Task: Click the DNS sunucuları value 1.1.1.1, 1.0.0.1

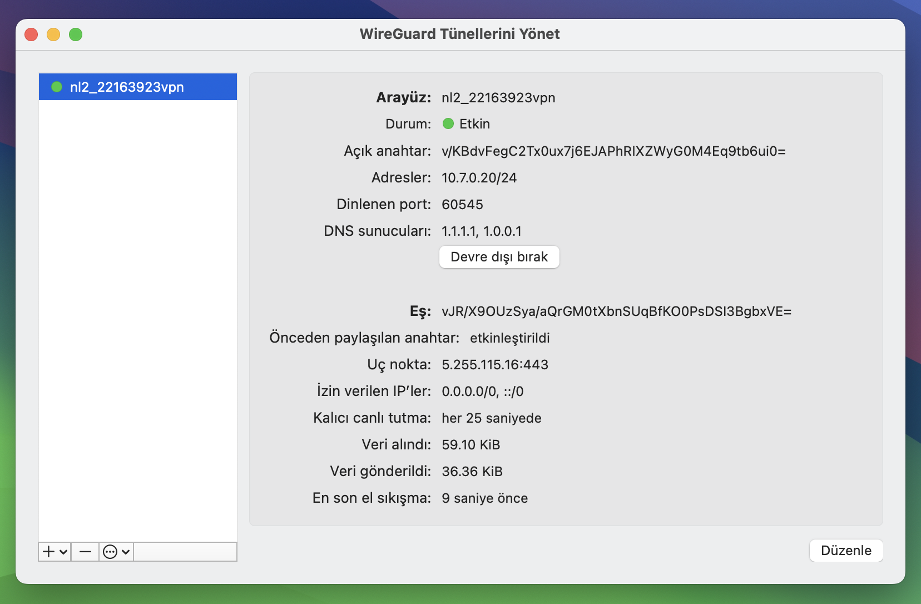Action: tap(481, 231)
